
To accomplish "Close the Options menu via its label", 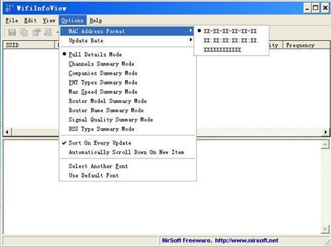I will (x=73, y=20).
